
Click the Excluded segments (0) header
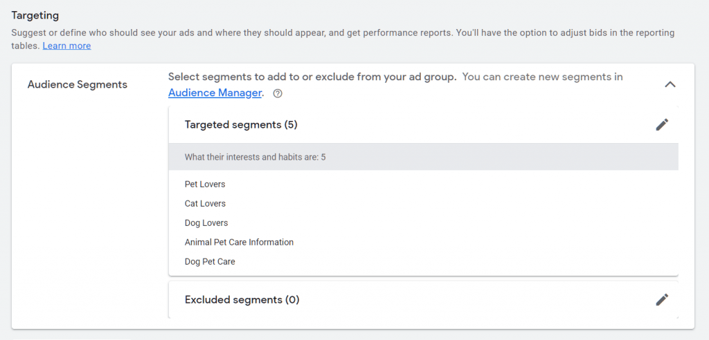pyautogui.click(x=242, y=299)
